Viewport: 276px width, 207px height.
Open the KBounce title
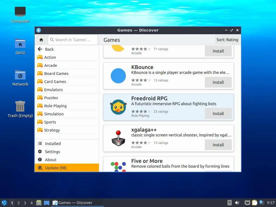[142, 67]
